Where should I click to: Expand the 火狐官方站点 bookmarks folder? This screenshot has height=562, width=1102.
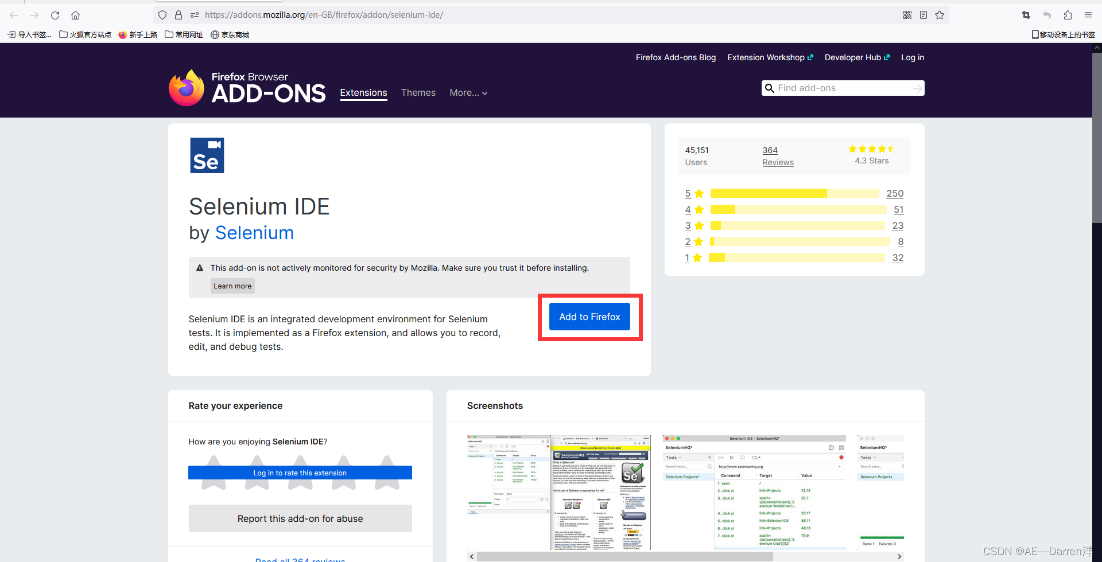point(85,34)
